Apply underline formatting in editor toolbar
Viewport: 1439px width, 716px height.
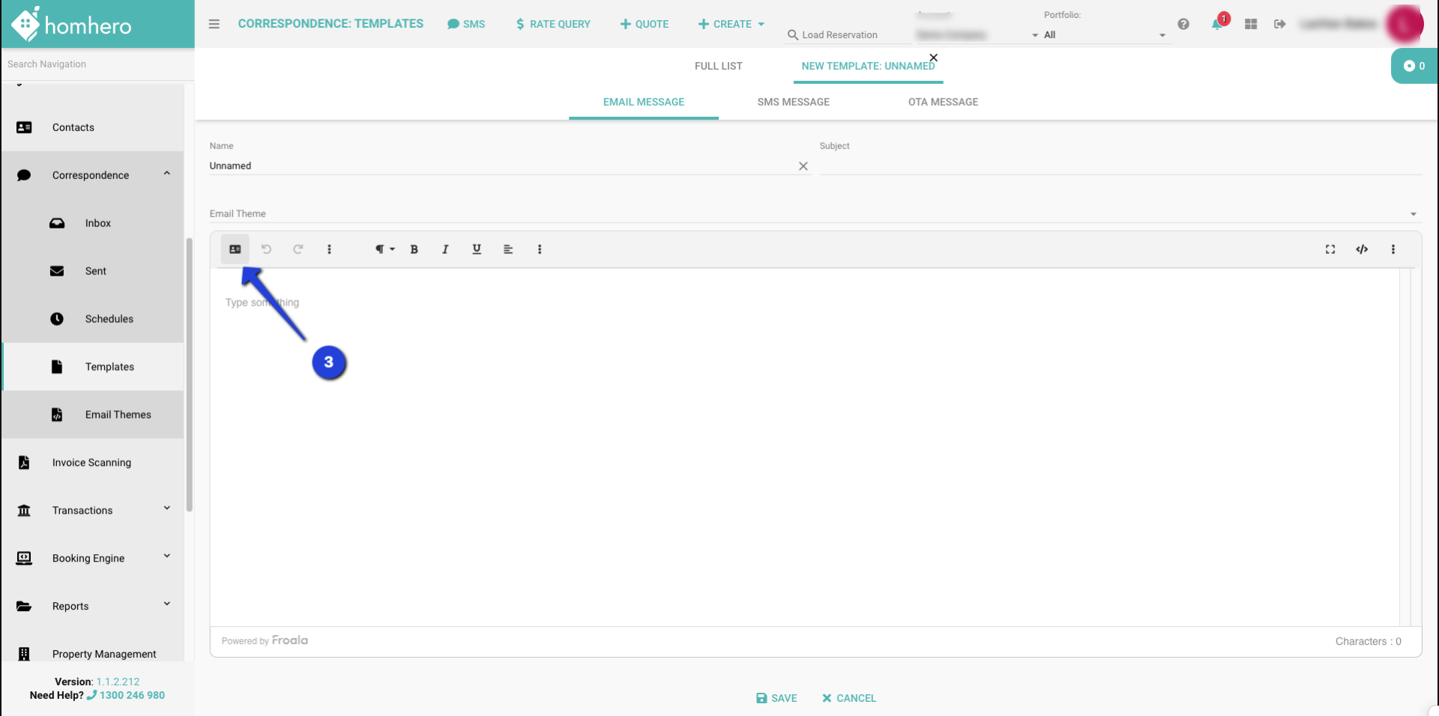(477, 249)
